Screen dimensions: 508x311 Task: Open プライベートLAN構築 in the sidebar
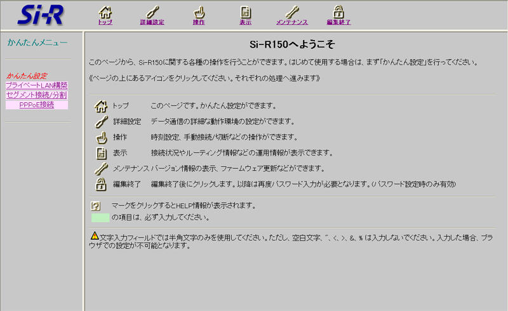[37, 85]
